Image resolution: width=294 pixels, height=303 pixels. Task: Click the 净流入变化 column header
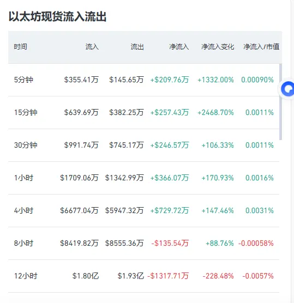pos(218,47)
